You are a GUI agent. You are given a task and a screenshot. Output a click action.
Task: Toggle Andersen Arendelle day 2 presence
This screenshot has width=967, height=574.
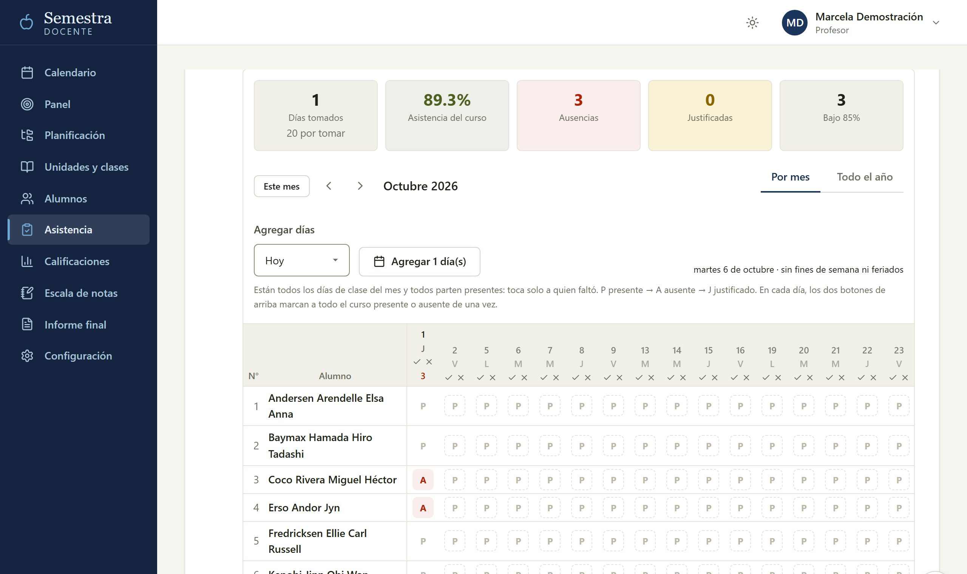[454, 406]
